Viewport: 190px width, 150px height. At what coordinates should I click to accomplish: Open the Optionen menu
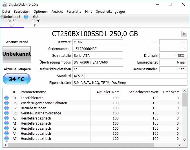point(41,12)
